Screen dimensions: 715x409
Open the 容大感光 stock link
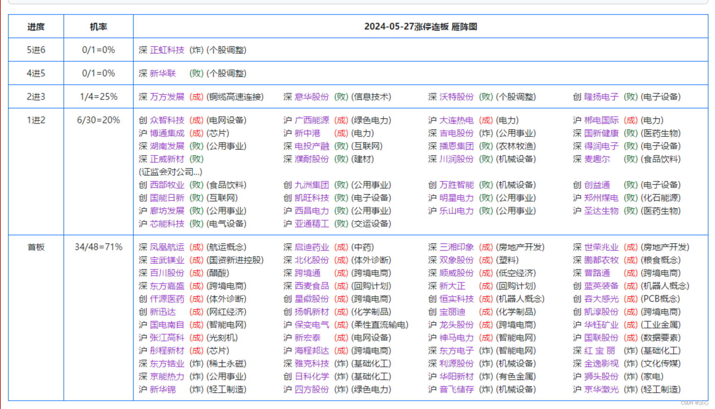601,299
